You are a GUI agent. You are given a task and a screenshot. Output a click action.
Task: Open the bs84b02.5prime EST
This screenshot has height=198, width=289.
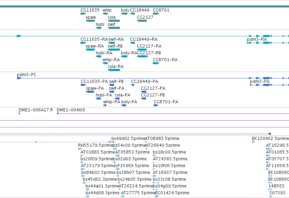tap(83, 176)
